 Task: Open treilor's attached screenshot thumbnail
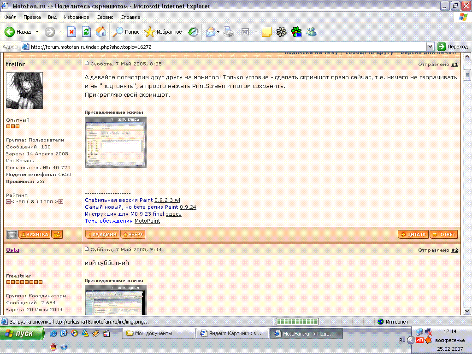tap(116, 142)
